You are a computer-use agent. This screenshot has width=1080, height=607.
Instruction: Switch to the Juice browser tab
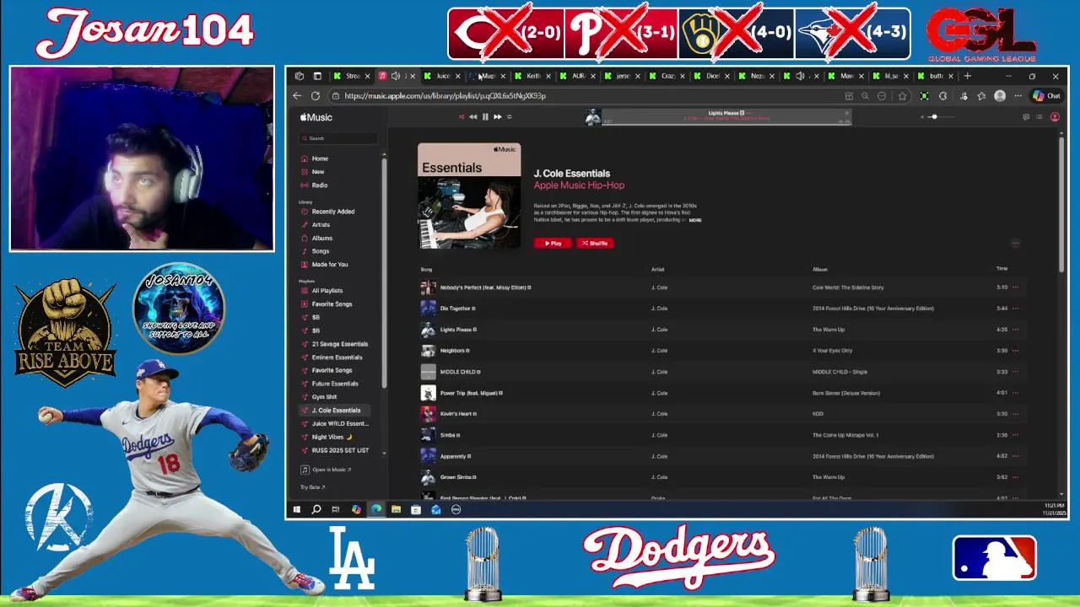[x=443, y=76]
